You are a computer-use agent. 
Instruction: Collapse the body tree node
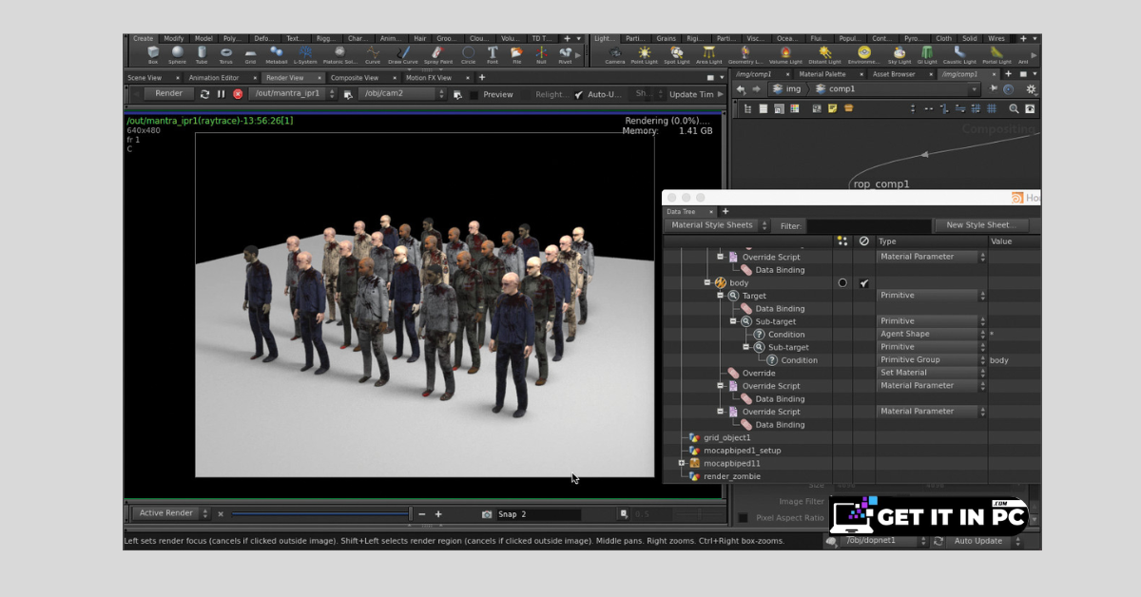(x=706, y=282)
